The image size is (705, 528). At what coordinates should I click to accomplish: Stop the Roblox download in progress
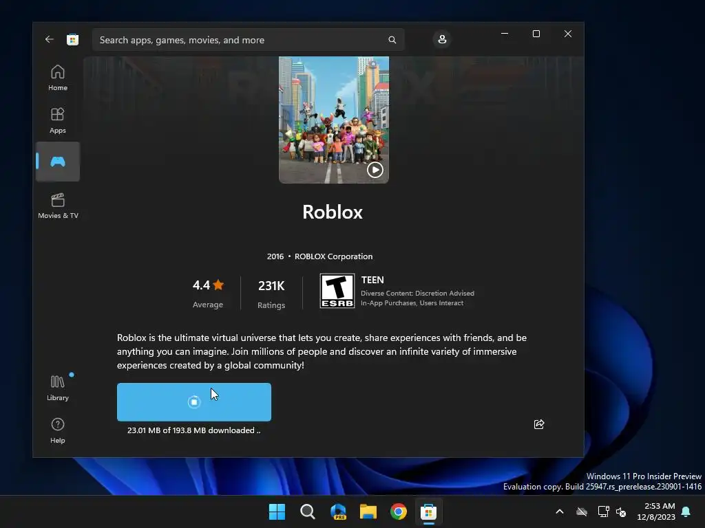coord(193,401)
